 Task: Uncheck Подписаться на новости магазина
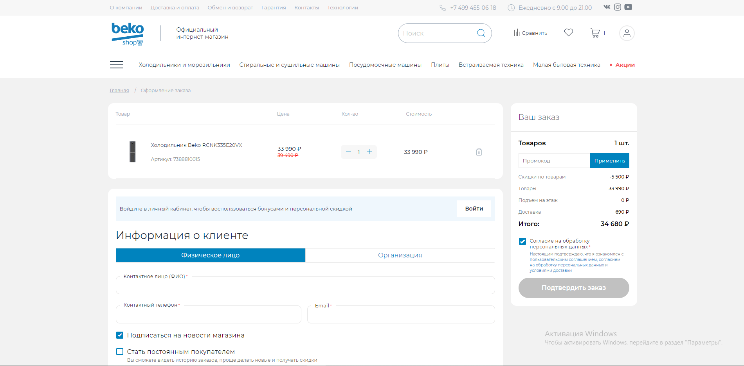[x=120, y=335]
